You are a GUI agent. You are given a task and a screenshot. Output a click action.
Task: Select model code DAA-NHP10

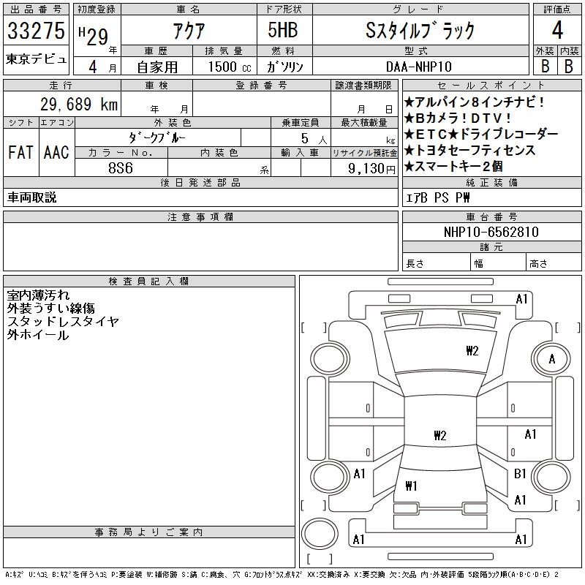point(419,67)
